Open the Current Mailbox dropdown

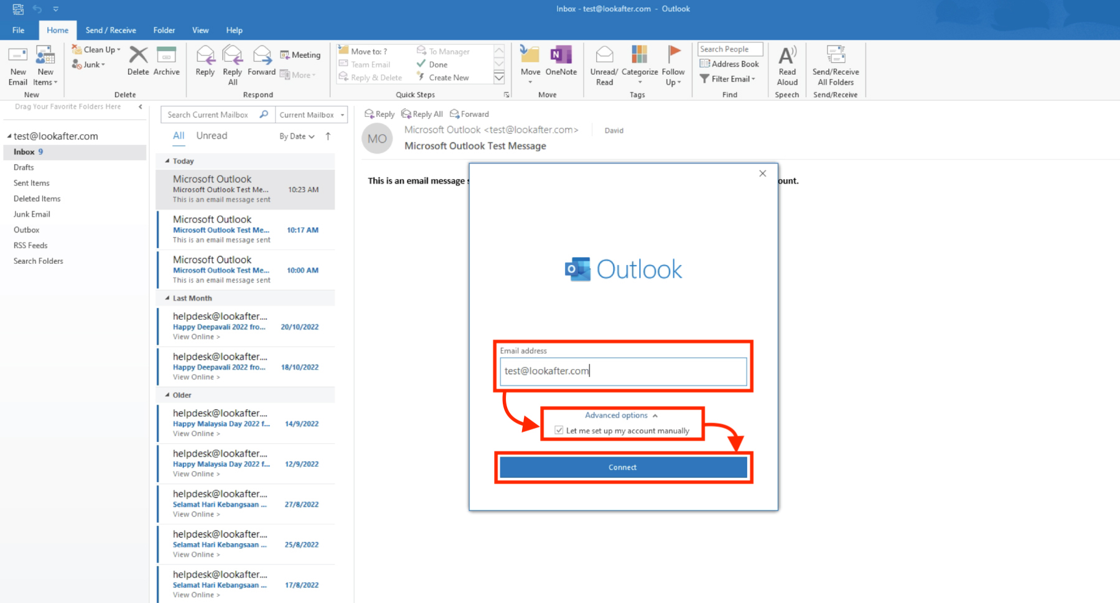tap(311, 115)
